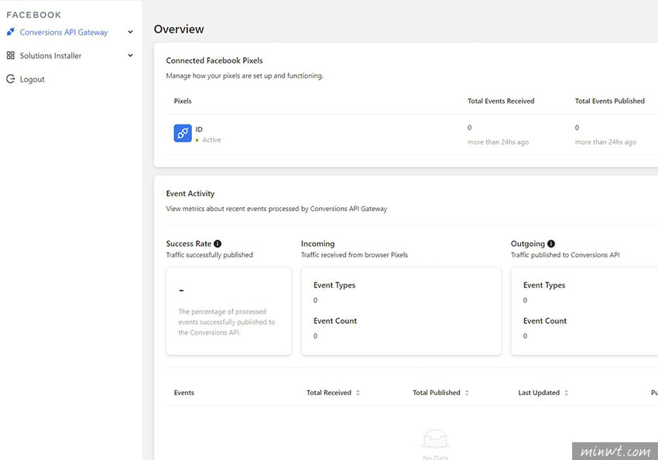658x460 pixels.
Task: Click the No Data inbox icon
Action: point(435,438)
